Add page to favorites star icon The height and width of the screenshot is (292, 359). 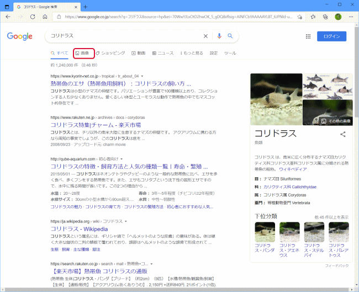[x=299, y=17]
